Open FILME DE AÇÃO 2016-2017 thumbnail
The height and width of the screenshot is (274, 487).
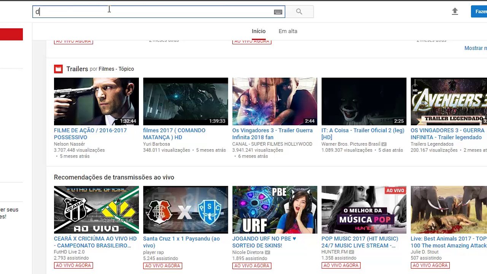click(96, 101)
